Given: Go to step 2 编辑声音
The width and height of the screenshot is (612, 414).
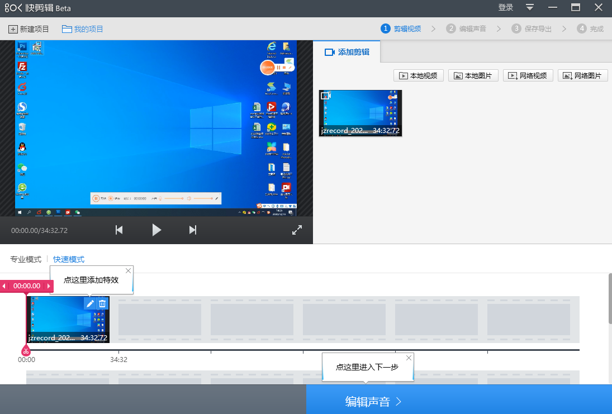Looking at the screenshot, I should point(467,28).
